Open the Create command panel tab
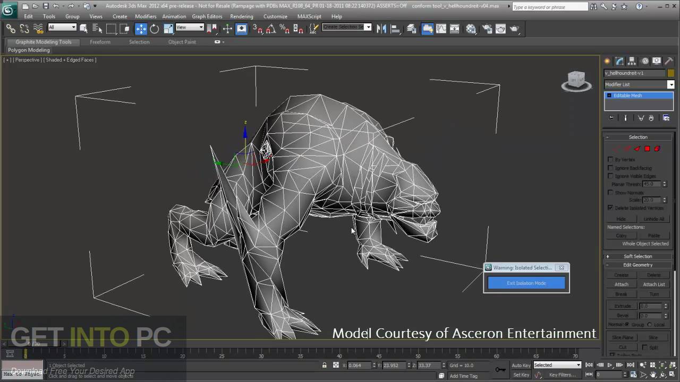 click(x=607, y=61)
